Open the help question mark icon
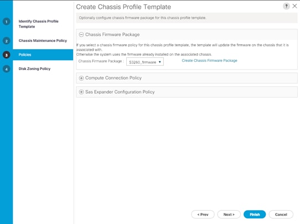 click(286, 6)
